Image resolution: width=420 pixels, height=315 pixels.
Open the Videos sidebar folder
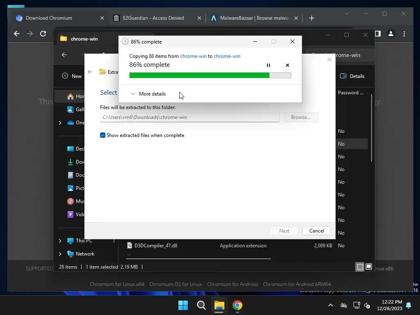(x=76, y=214)
